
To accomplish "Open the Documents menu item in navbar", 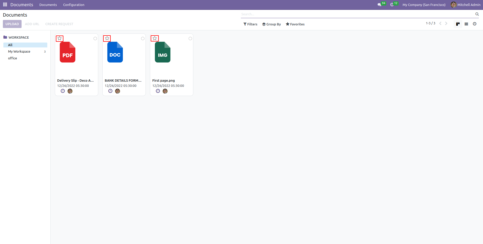I will point(48,5).
